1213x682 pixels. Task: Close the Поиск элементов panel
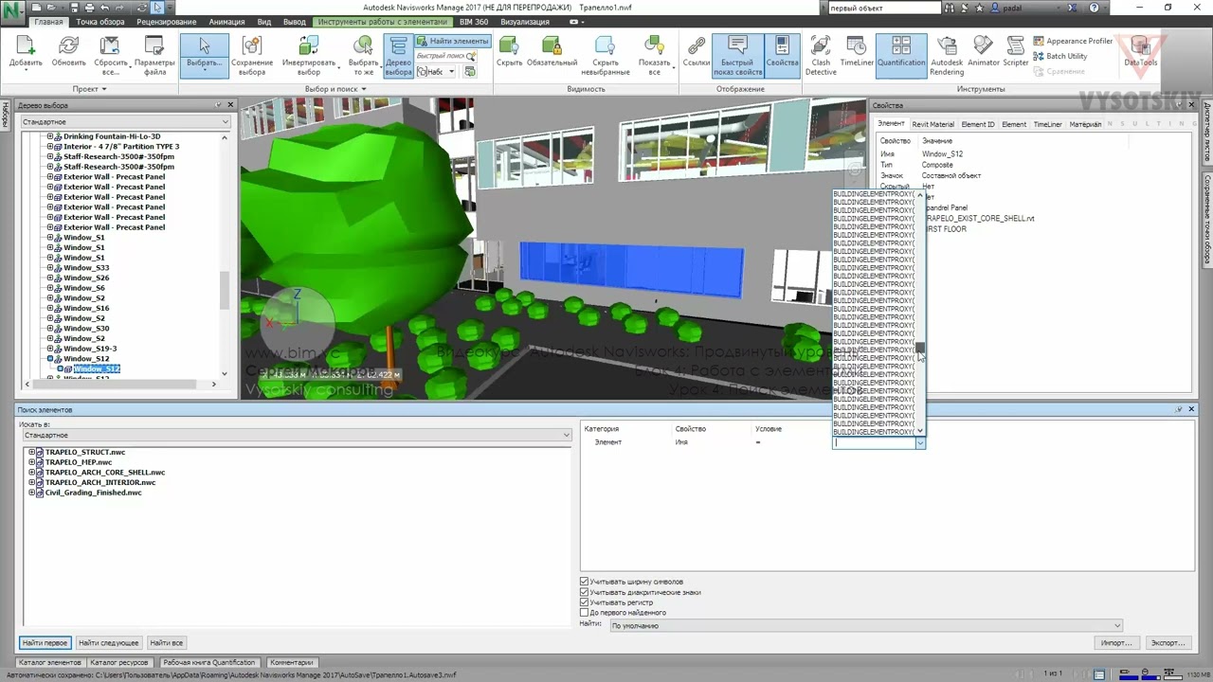pos(1191,409)
